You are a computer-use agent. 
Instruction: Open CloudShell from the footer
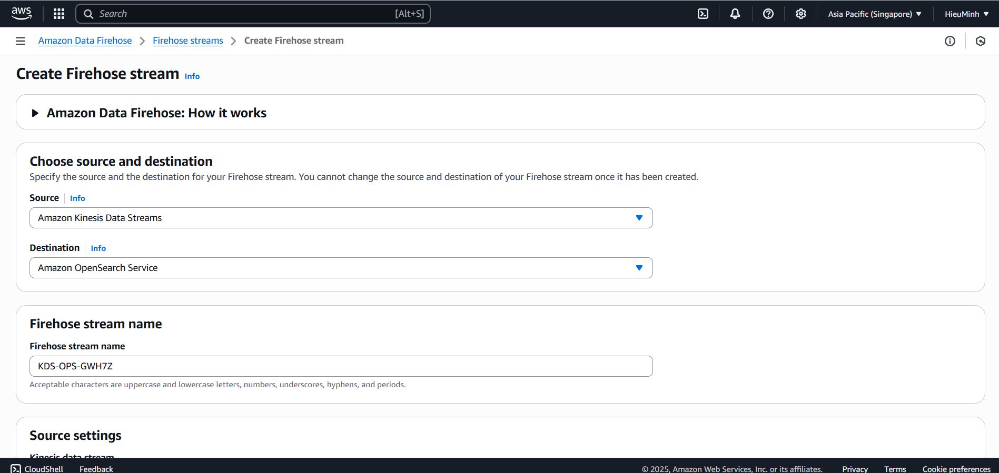pos(37,468)
